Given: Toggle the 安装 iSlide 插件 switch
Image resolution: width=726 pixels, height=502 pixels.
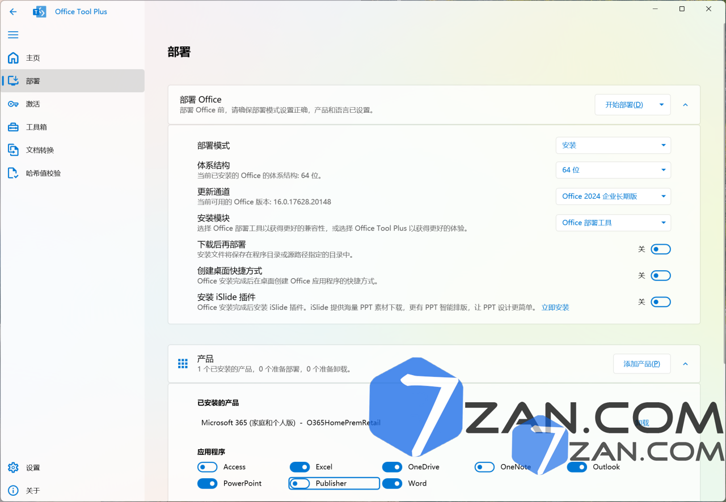Looking at the screenshot, I should (661, 302).
